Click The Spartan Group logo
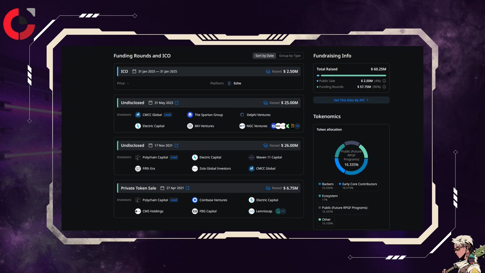The width and height of the screenshot is (485, 273). [x=190, y=115]
